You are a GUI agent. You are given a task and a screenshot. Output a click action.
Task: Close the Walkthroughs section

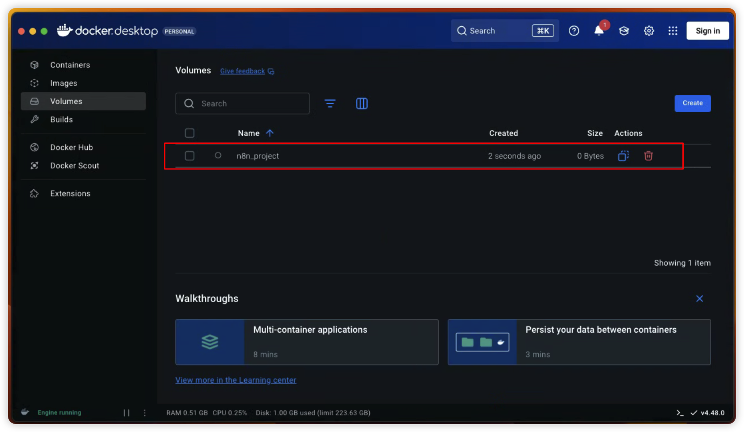699,298
